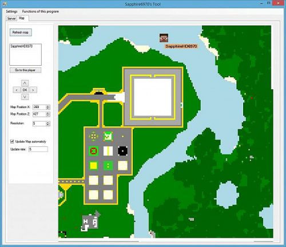Viewport: 286px width, 247px height.
Task: Close the Sapphire6970's Tool window
Action: (279, 3)
